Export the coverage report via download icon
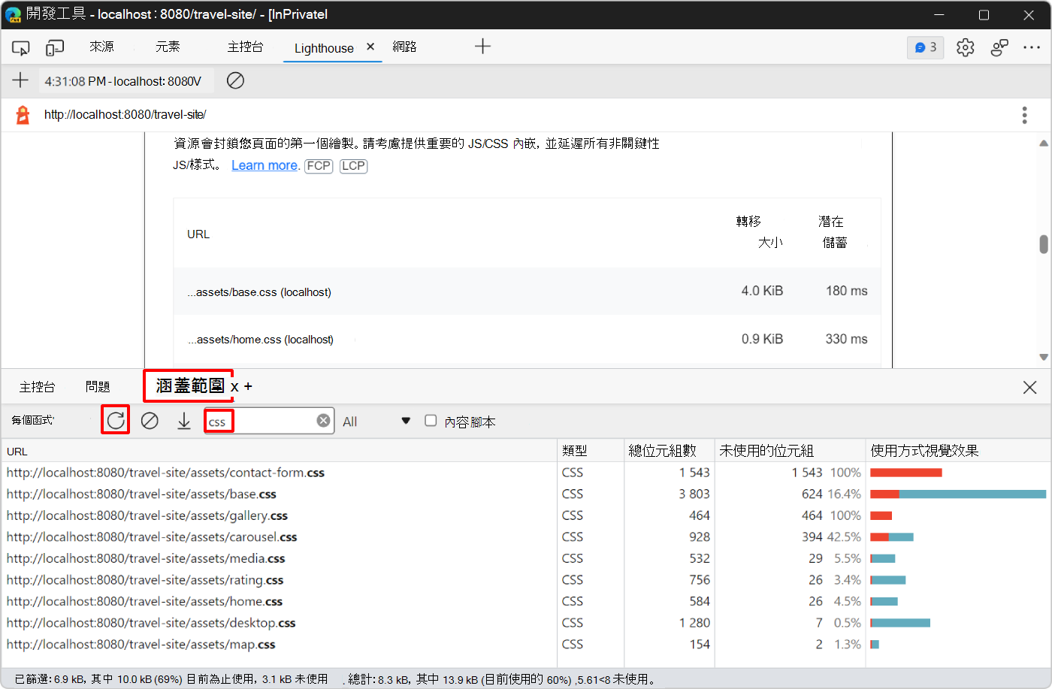 point(183,421)
